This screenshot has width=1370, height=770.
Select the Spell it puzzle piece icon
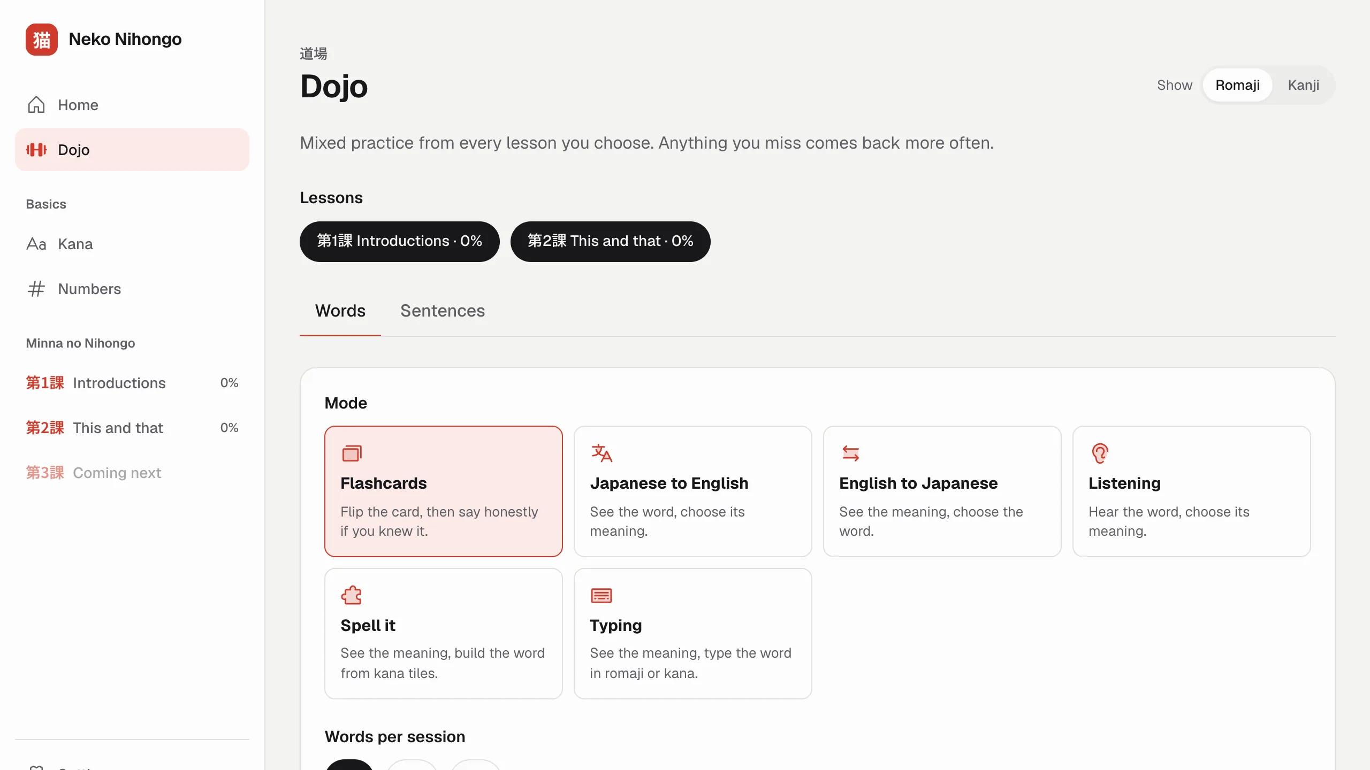(352, 595)
